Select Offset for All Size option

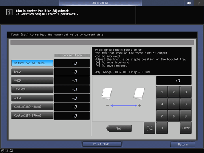[32, 63]
